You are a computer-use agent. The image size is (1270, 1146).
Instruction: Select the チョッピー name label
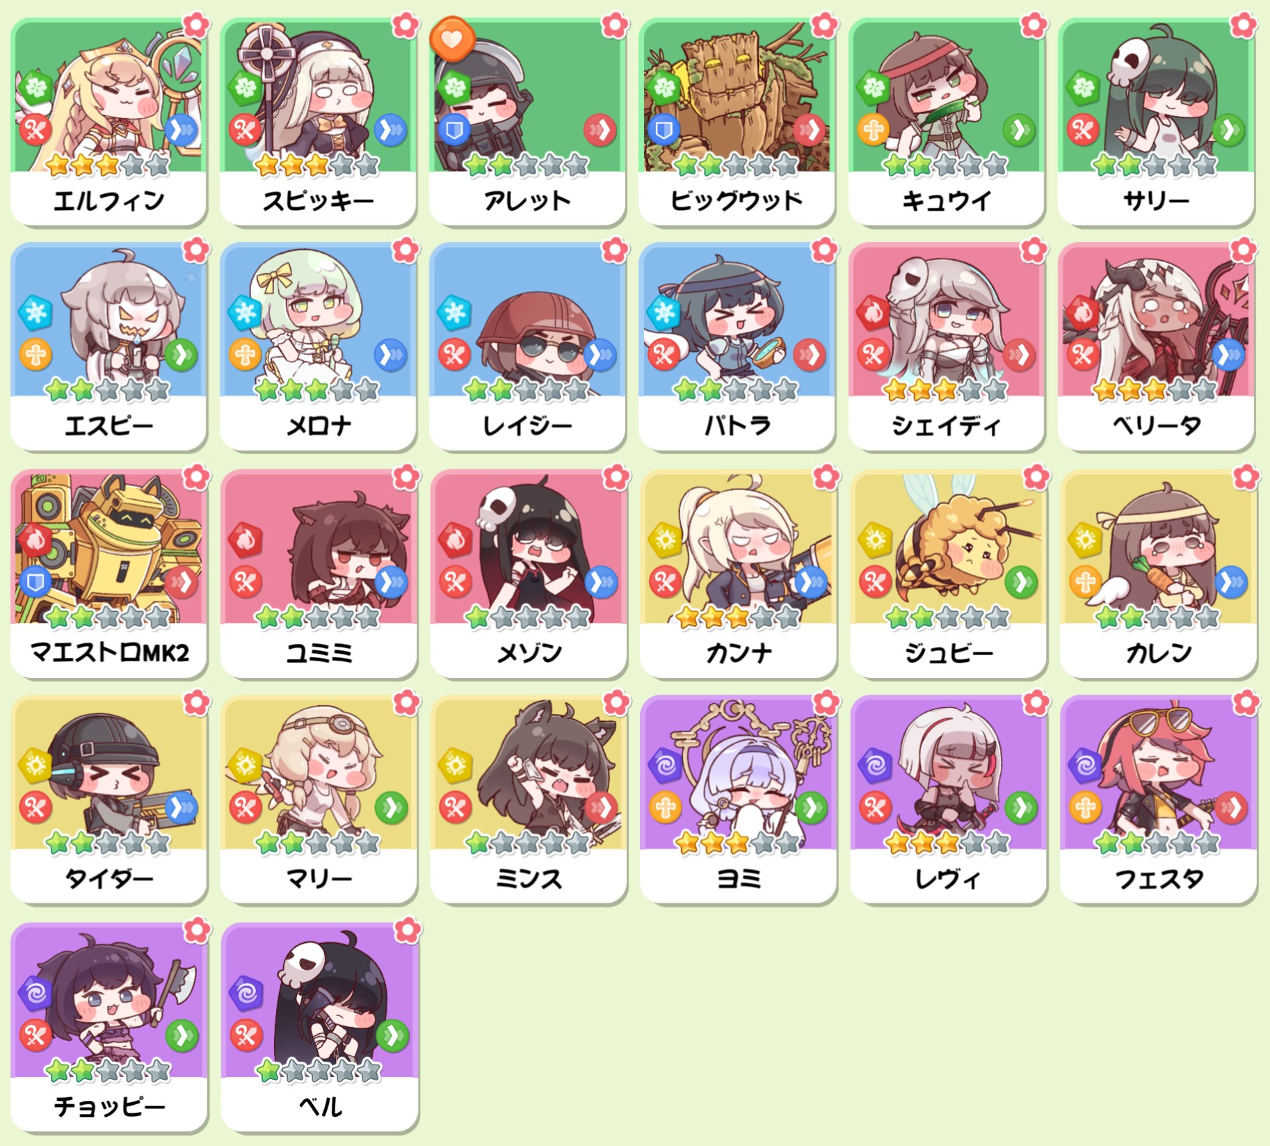click(109, 1106)
